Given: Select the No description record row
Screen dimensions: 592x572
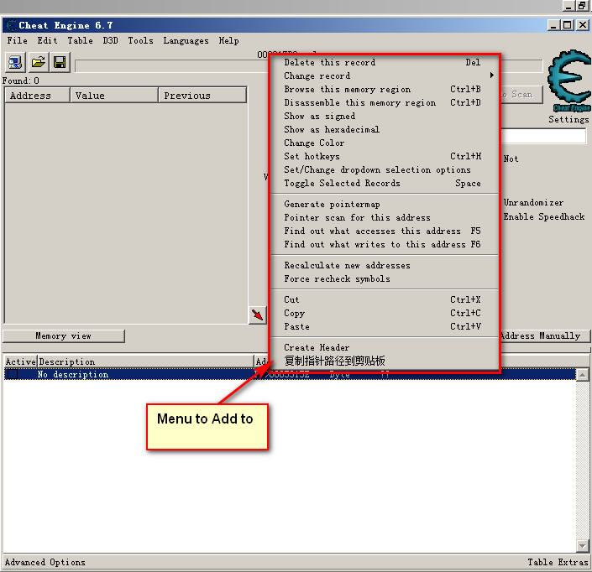Looking at the screenshot, I should coord(290,374).
